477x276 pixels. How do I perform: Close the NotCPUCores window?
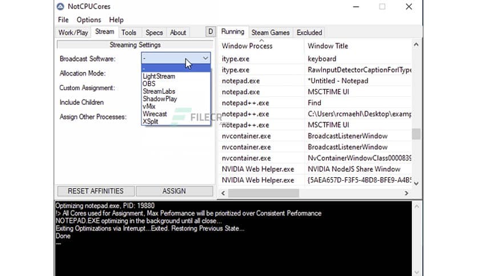pos(409,7)
